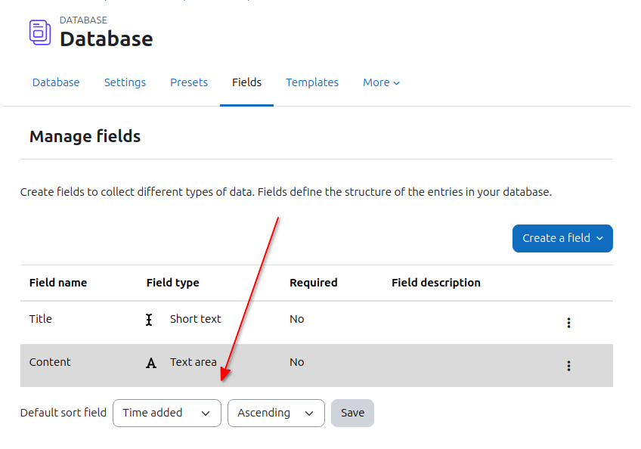Click the Required column header
Viewport: 641px width, 449px height.
coord(313,283)
